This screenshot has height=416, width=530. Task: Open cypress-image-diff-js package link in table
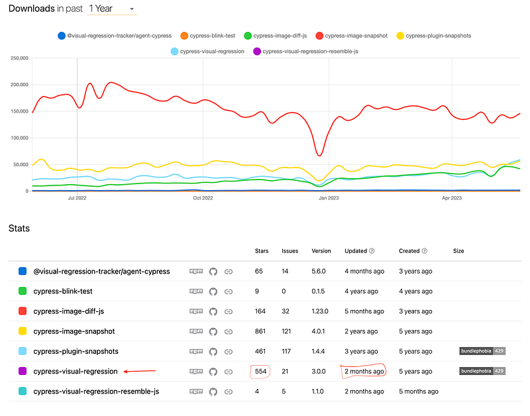pyautogui.click(x=69, y=311)
